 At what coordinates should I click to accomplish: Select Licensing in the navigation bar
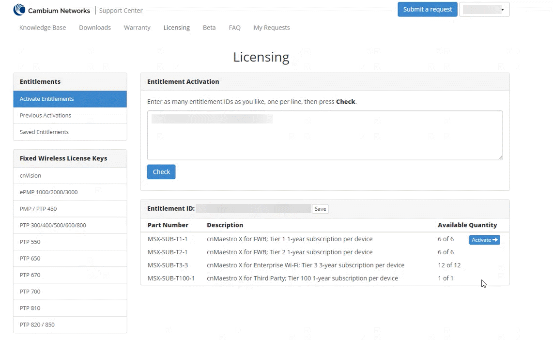click(x=177, y=28)
